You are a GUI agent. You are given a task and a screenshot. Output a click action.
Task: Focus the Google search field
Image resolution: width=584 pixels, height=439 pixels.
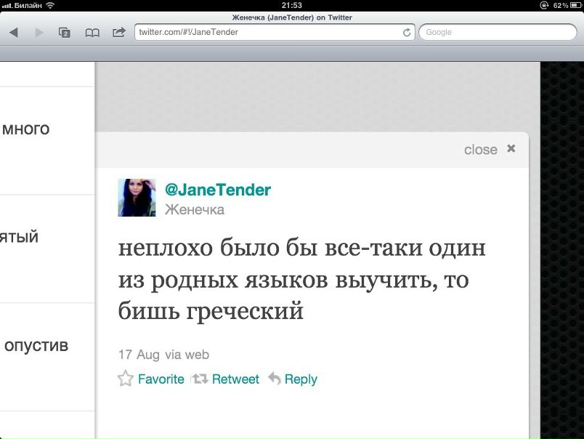(x=498, y=33)
